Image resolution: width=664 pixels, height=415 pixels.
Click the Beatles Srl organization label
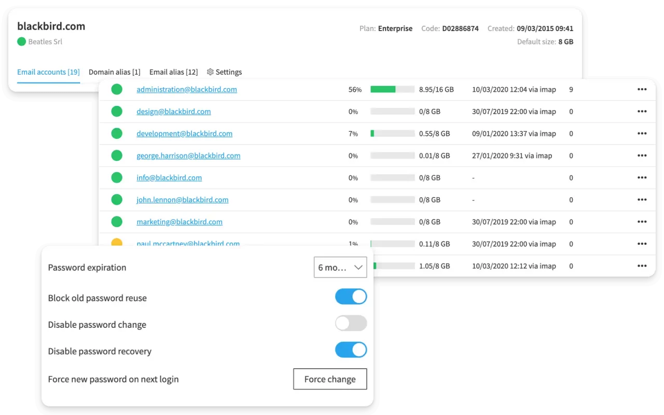point(46,42)
